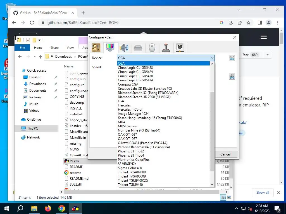Go up one folder in File Explorer

pos(40,57)
